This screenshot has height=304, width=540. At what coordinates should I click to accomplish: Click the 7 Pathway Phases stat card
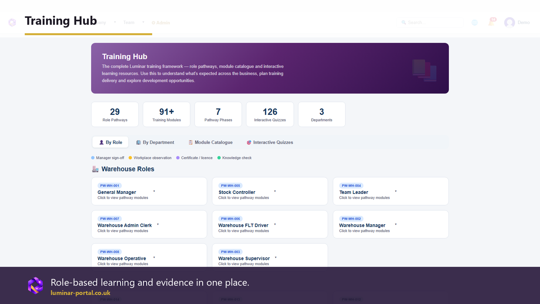[x=218, y=114]
